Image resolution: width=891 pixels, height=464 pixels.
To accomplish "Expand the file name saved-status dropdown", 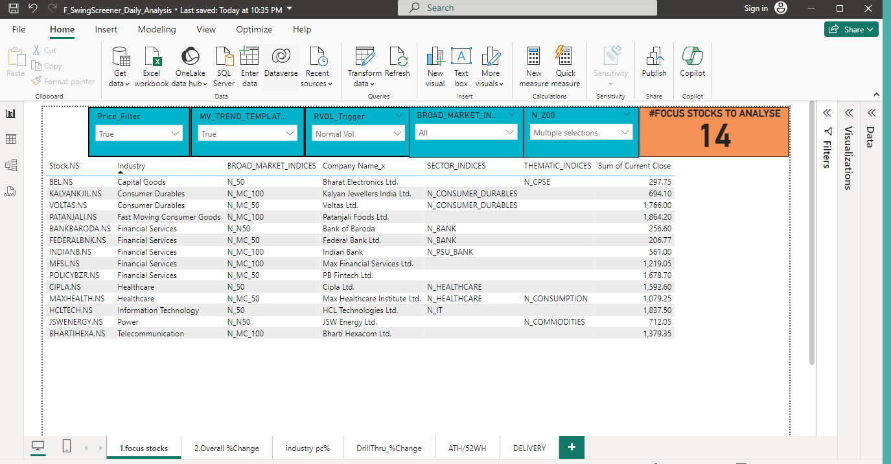I will (289, 9).
